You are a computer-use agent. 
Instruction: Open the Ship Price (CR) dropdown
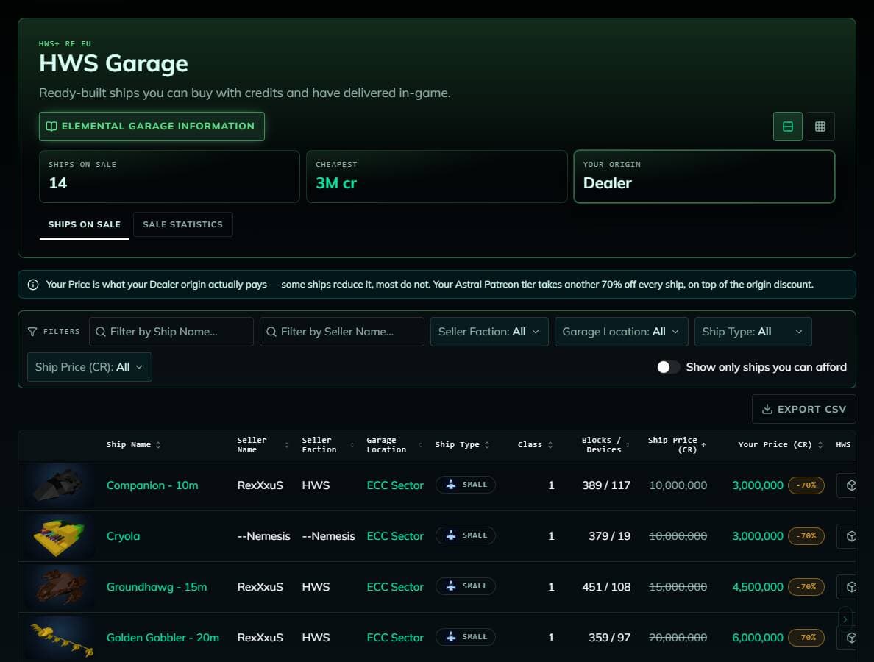pos(90,366)
